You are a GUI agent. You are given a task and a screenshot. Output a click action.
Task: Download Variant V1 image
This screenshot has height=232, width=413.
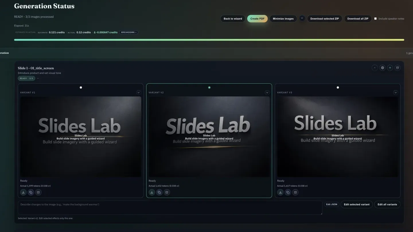23,192
